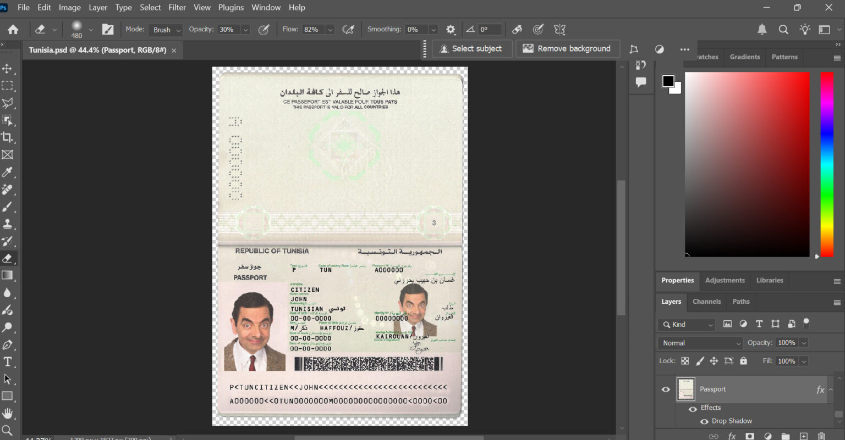Select the Crop tool

pos(7,137)
